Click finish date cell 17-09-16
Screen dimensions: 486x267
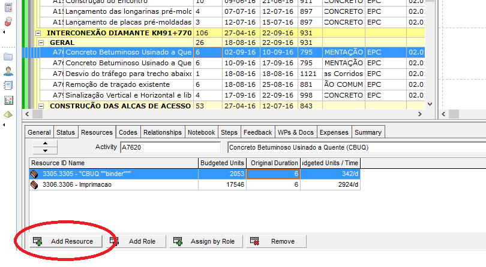point(278,63)
